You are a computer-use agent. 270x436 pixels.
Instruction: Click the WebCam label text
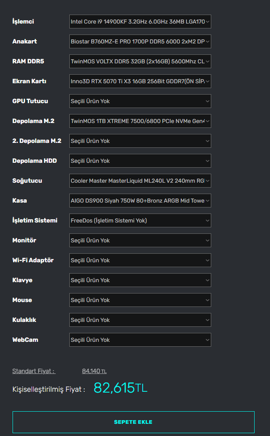click(x=25, y=340)
